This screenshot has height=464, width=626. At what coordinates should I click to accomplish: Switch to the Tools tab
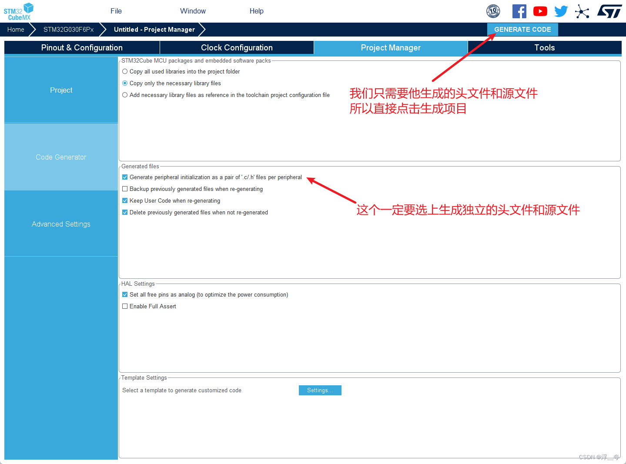545,47
